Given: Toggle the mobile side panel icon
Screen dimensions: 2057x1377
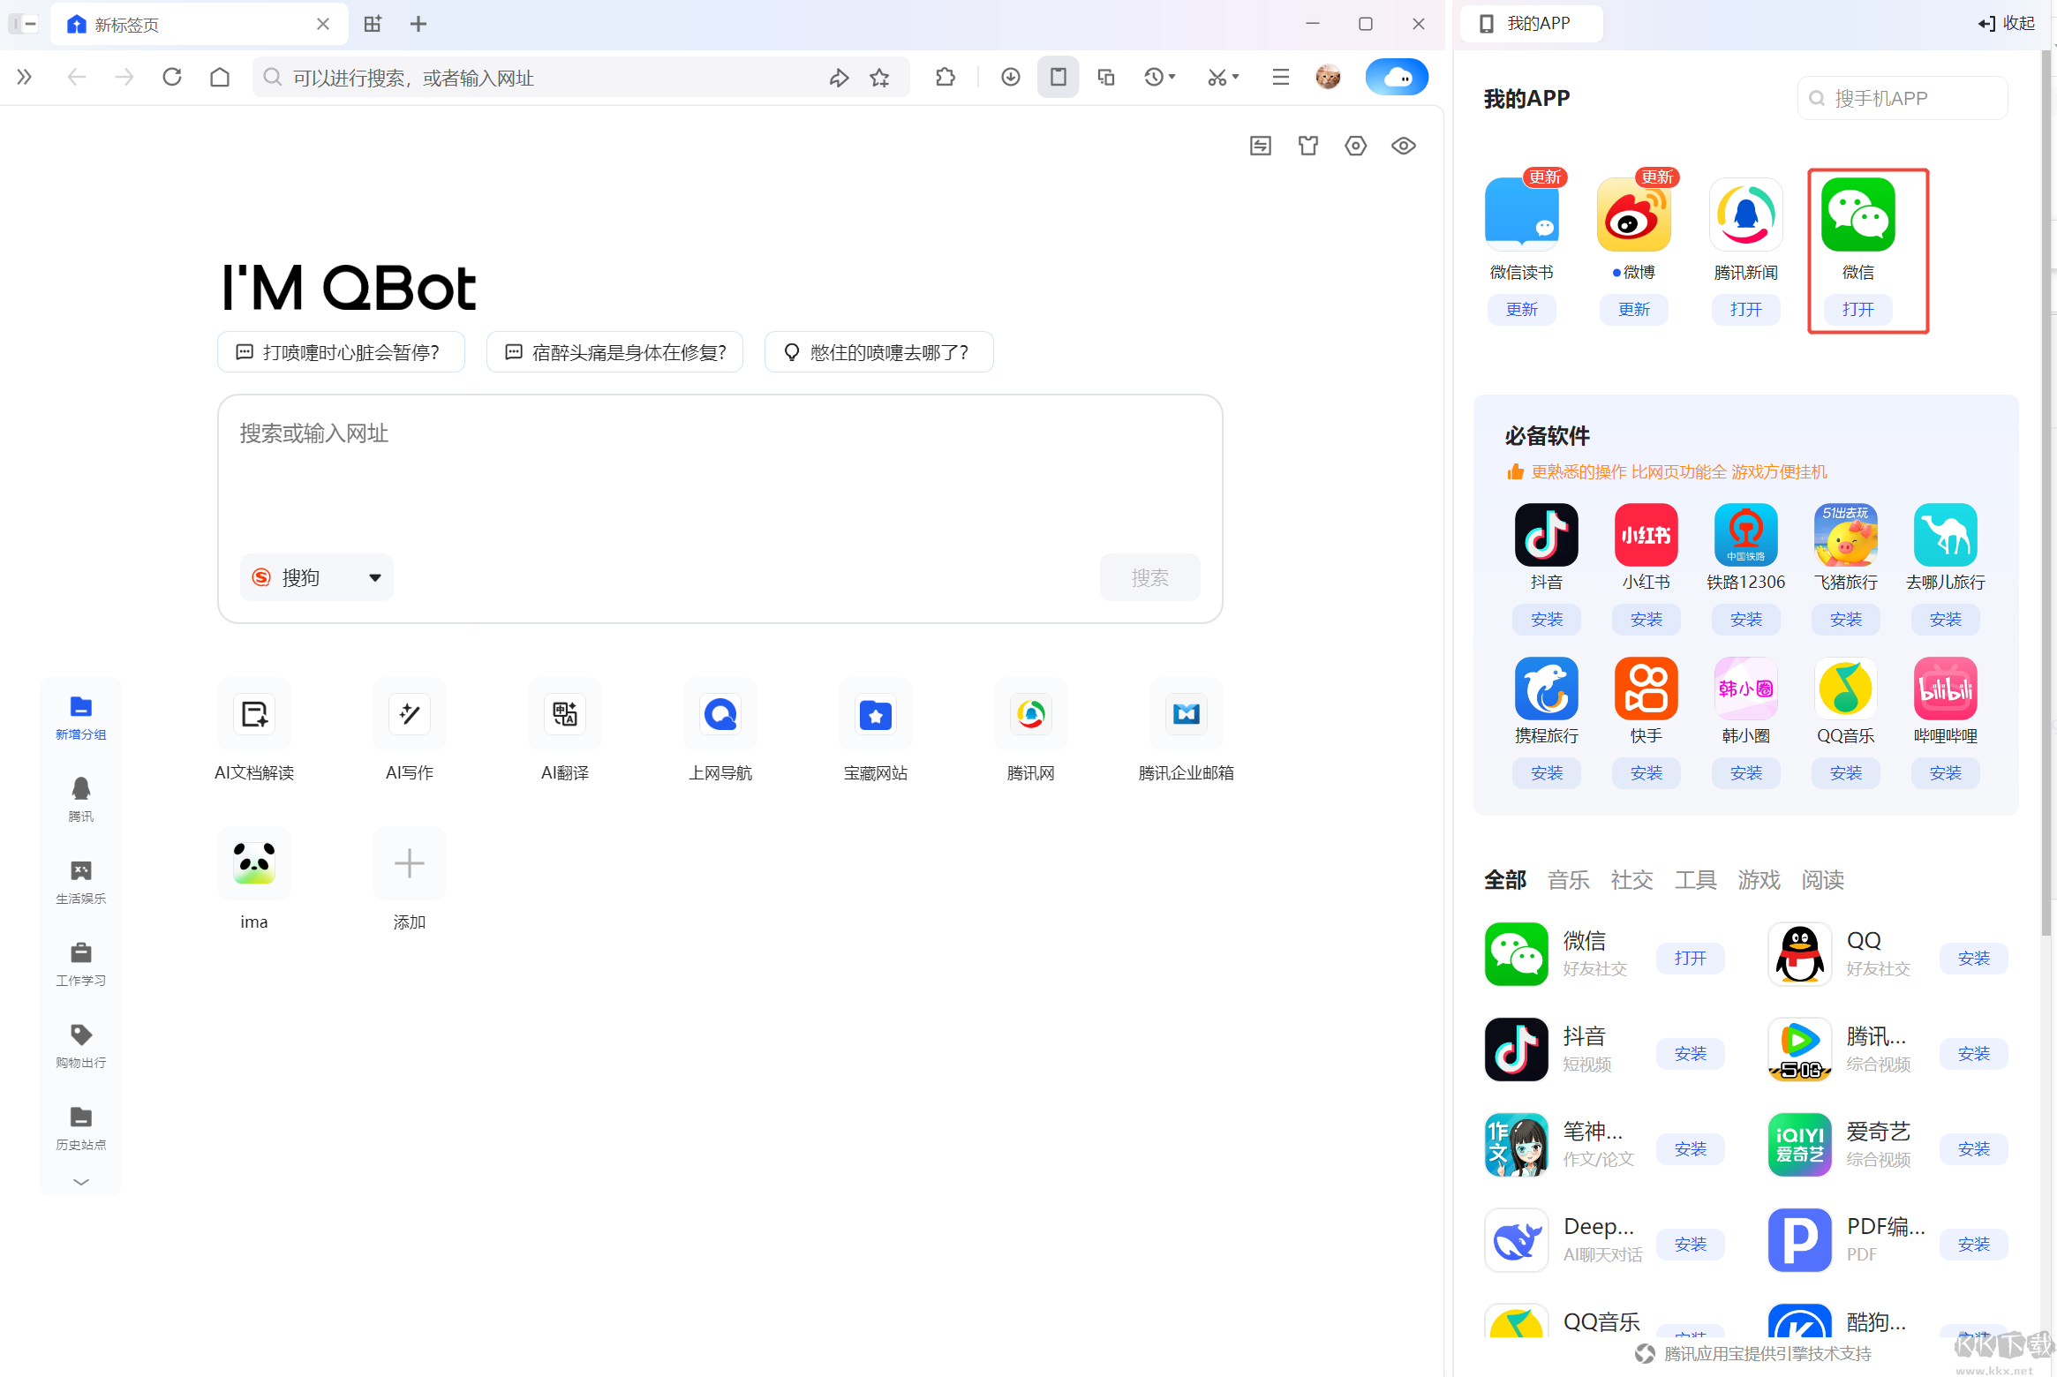Looking at the screenshot, I should [x=1058, y=77].
